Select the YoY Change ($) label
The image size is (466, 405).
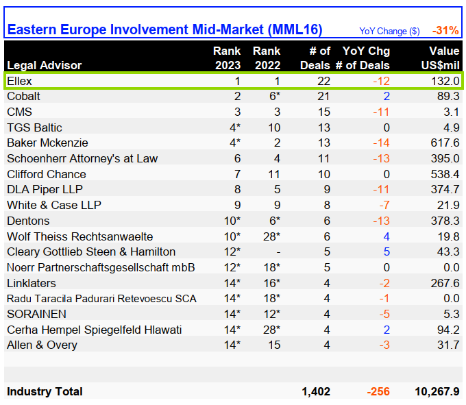tap(389, 31)
